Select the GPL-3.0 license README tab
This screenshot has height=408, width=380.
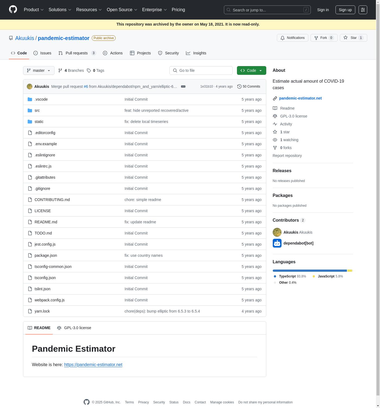(x=74, y=328)
